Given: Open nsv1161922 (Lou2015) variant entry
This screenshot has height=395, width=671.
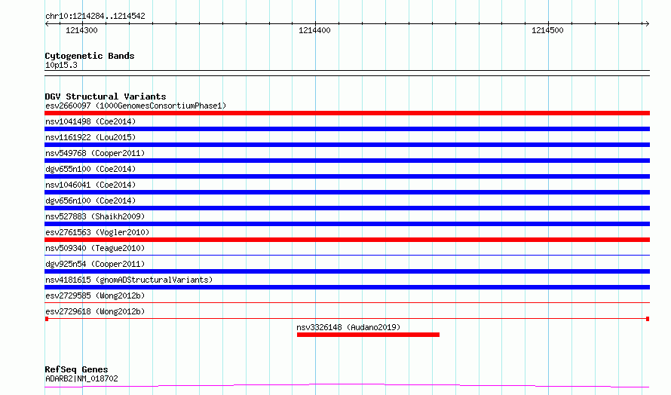Looking at the screenshot, I should coord(90,137).
